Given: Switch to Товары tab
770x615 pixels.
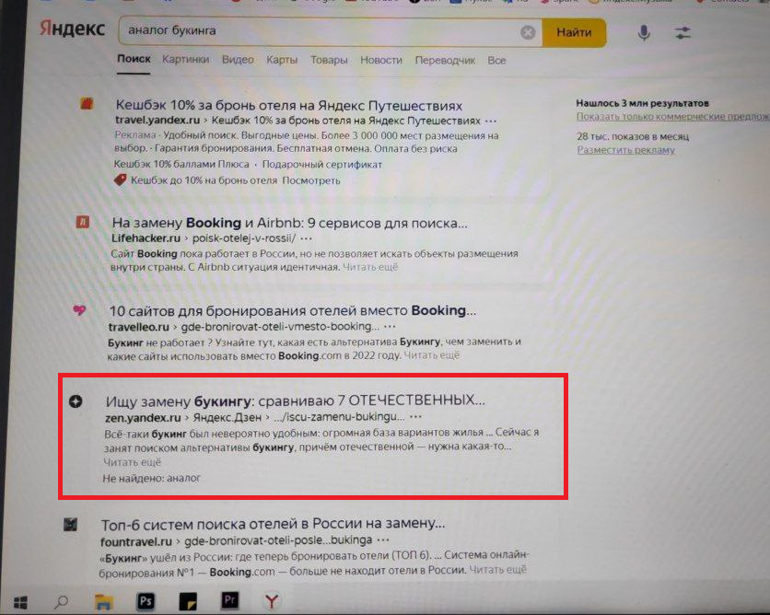Looking at the screenshot, I should tap(329, 60).
